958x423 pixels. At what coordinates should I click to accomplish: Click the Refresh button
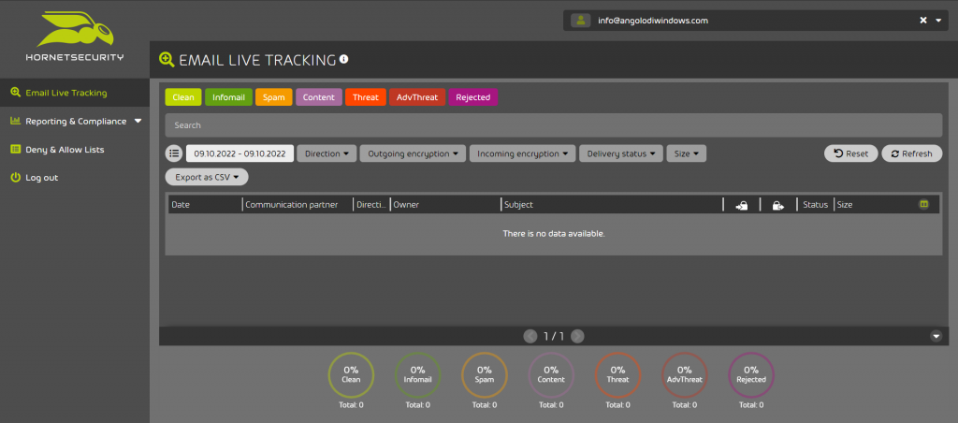911,153
